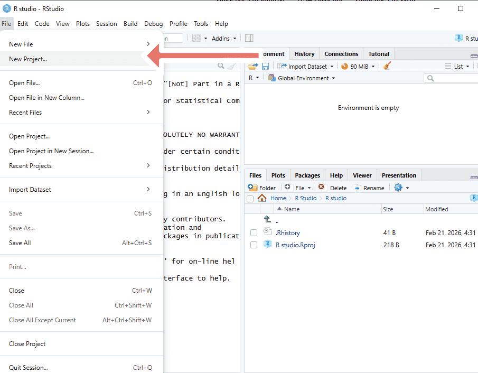Open the Global Environment dropdown

(x=301, y=78)
